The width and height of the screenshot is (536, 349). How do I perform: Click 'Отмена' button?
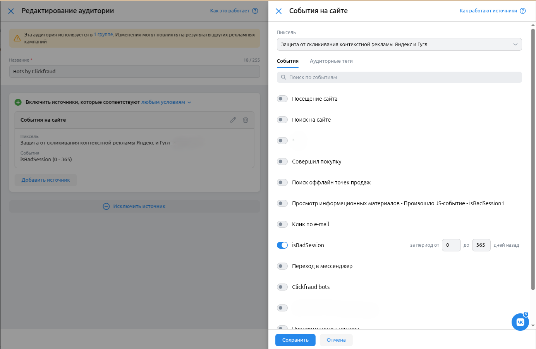pyautogui.click(x=336, y=340)
